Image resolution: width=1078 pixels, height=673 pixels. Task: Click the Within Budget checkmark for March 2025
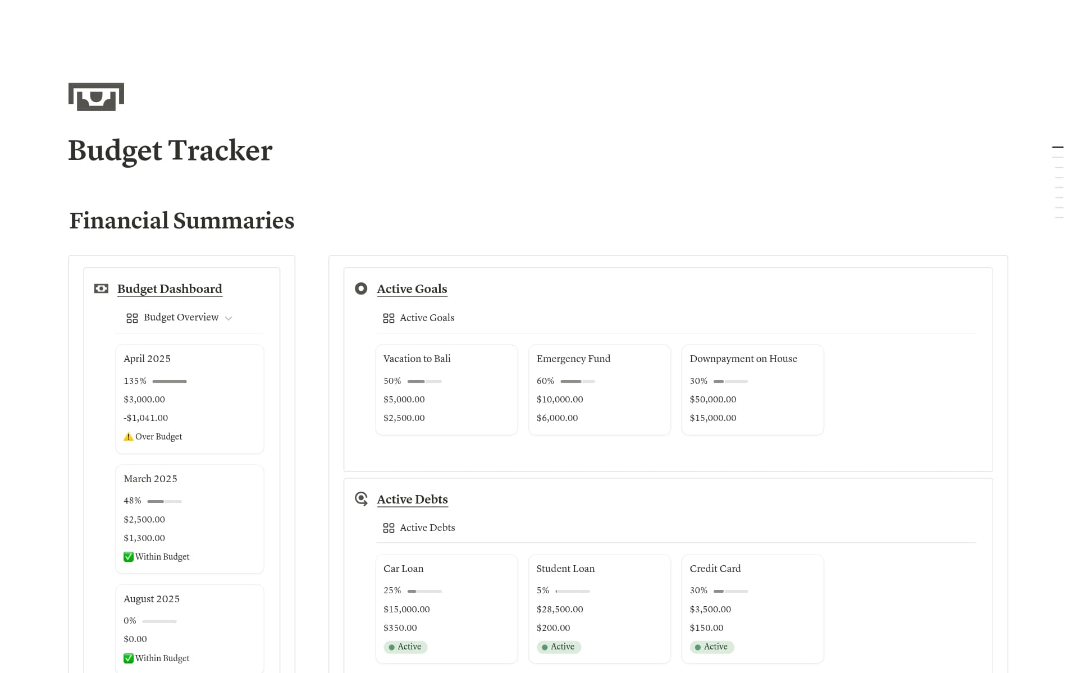[128, 556]
